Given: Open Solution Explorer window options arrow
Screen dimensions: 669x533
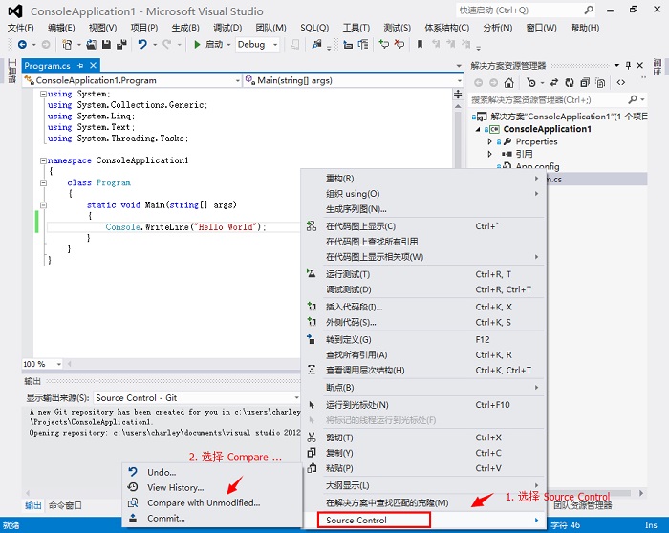Looking at the screenshot, I should pyautogui.click(x=616, y=65).
